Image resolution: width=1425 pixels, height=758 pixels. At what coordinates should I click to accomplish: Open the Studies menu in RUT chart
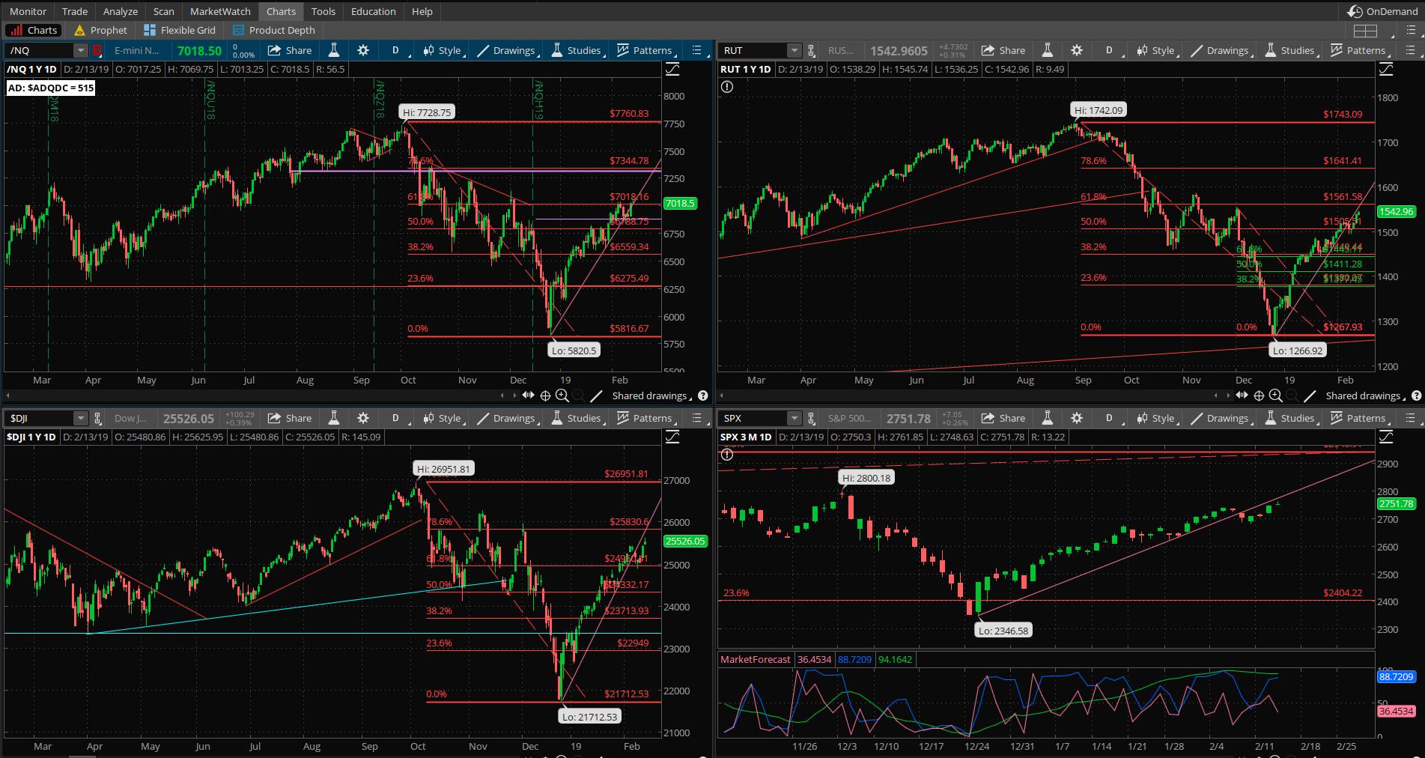click(1291, 50)
